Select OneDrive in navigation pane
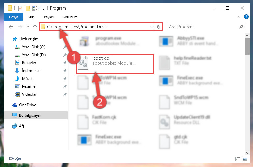This screenshot has height=167, width=253. [x=24, y=105]
